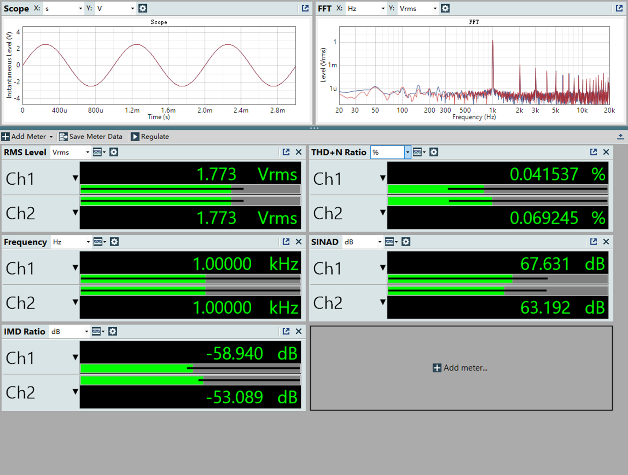Click the IMD Ratio Ch1 bar graph
This screenshot has width=628, height=475.
(190, 368)
